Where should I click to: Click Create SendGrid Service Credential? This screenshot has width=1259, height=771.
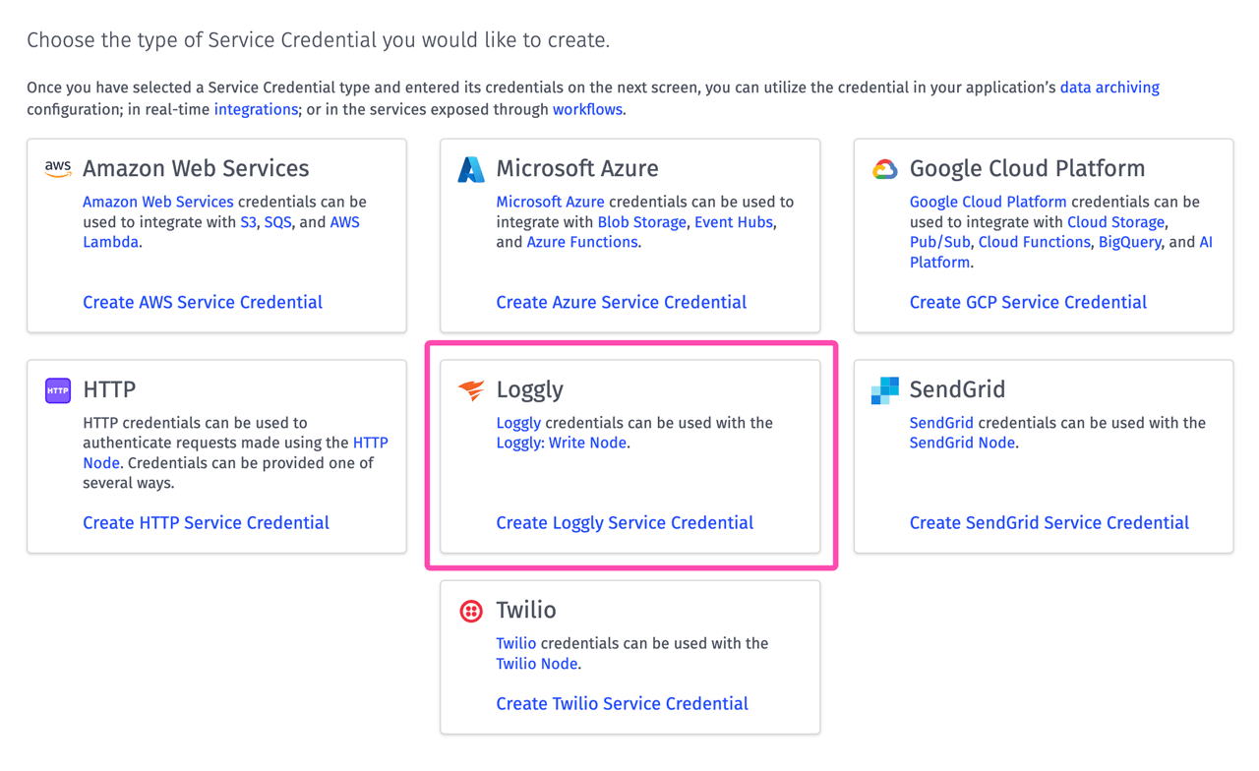[x=1049, y=522]
